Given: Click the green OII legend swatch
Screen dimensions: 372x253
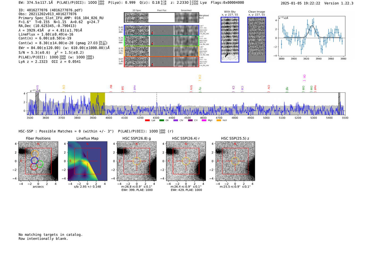Looking at the screenshot, I should click(x=162, y=121).
